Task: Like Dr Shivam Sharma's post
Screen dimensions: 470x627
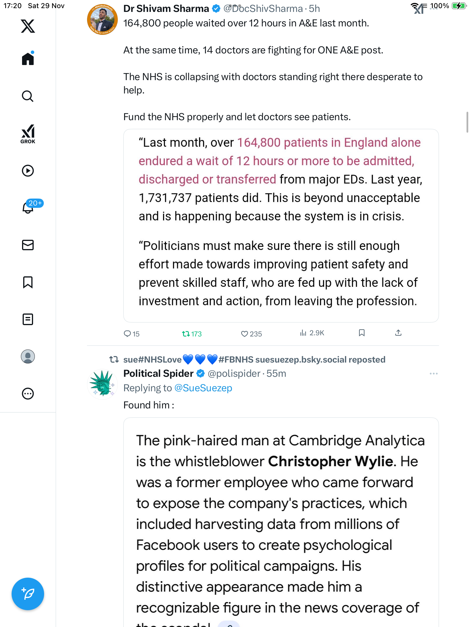Action: pyautogui.click(x=245, y=334)
